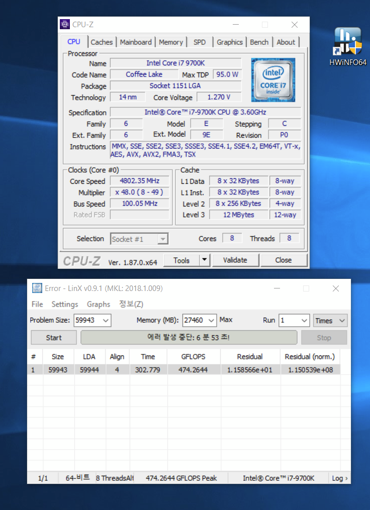
Task: Click the Specification field text
Action: click(x=205, y=112)
